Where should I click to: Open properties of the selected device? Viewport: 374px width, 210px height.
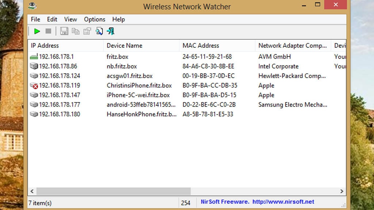pyautogui.click(x=87, y=31)
